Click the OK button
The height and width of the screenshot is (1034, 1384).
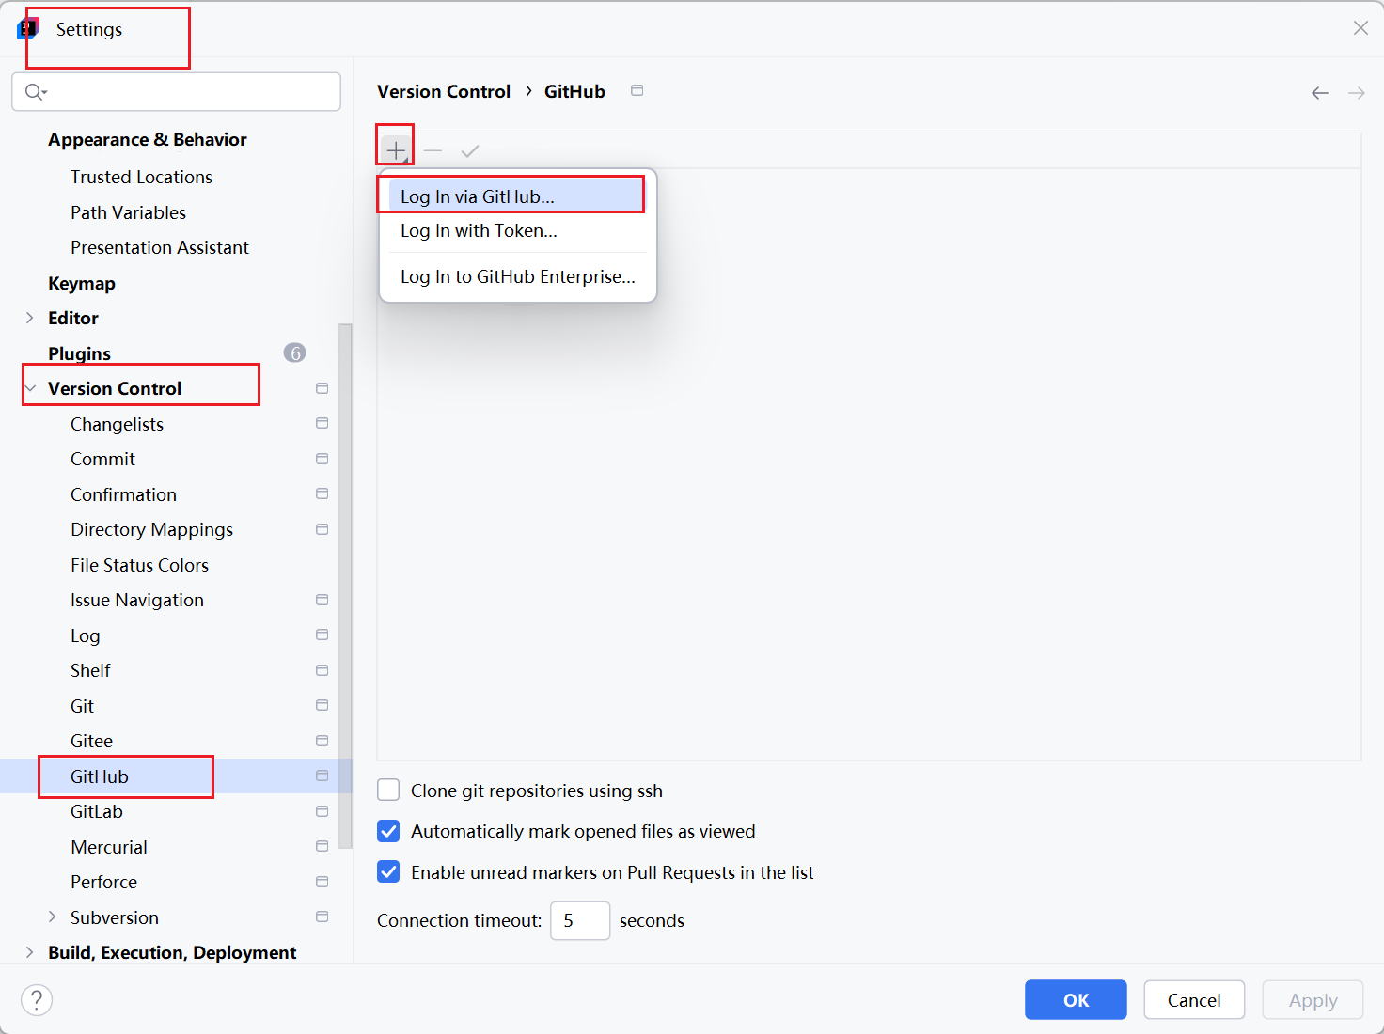point(1076,1000)
